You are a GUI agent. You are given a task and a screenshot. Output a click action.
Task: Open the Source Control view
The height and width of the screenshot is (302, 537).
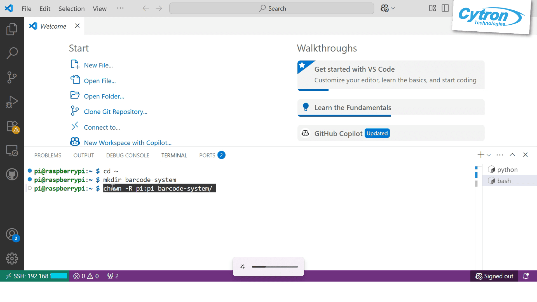click(12, 77)
